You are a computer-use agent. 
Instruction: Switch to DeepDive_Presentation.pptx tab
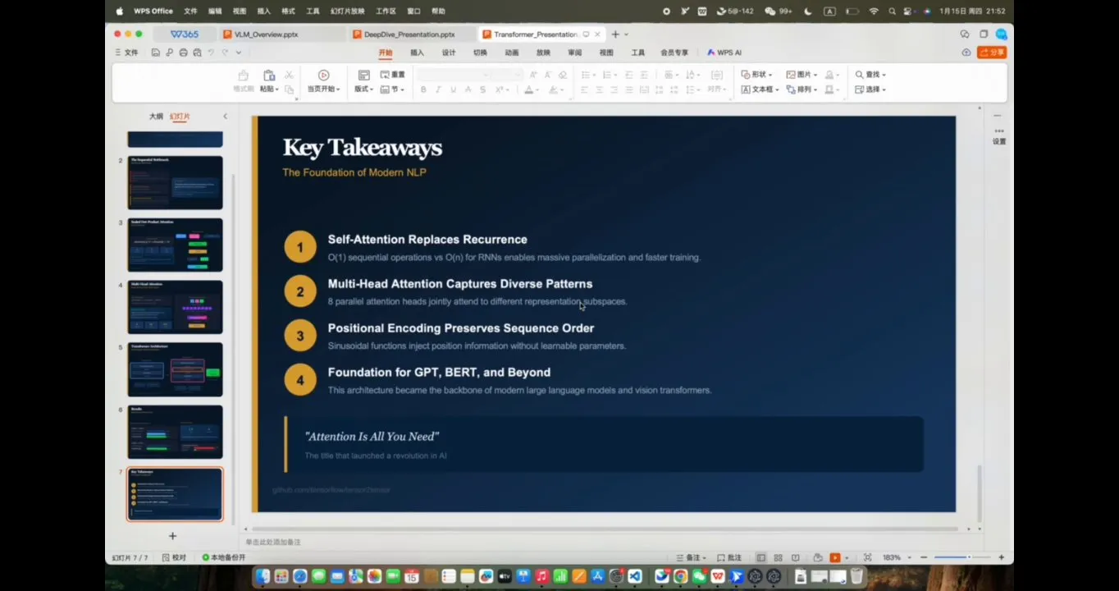coord(409,34)
